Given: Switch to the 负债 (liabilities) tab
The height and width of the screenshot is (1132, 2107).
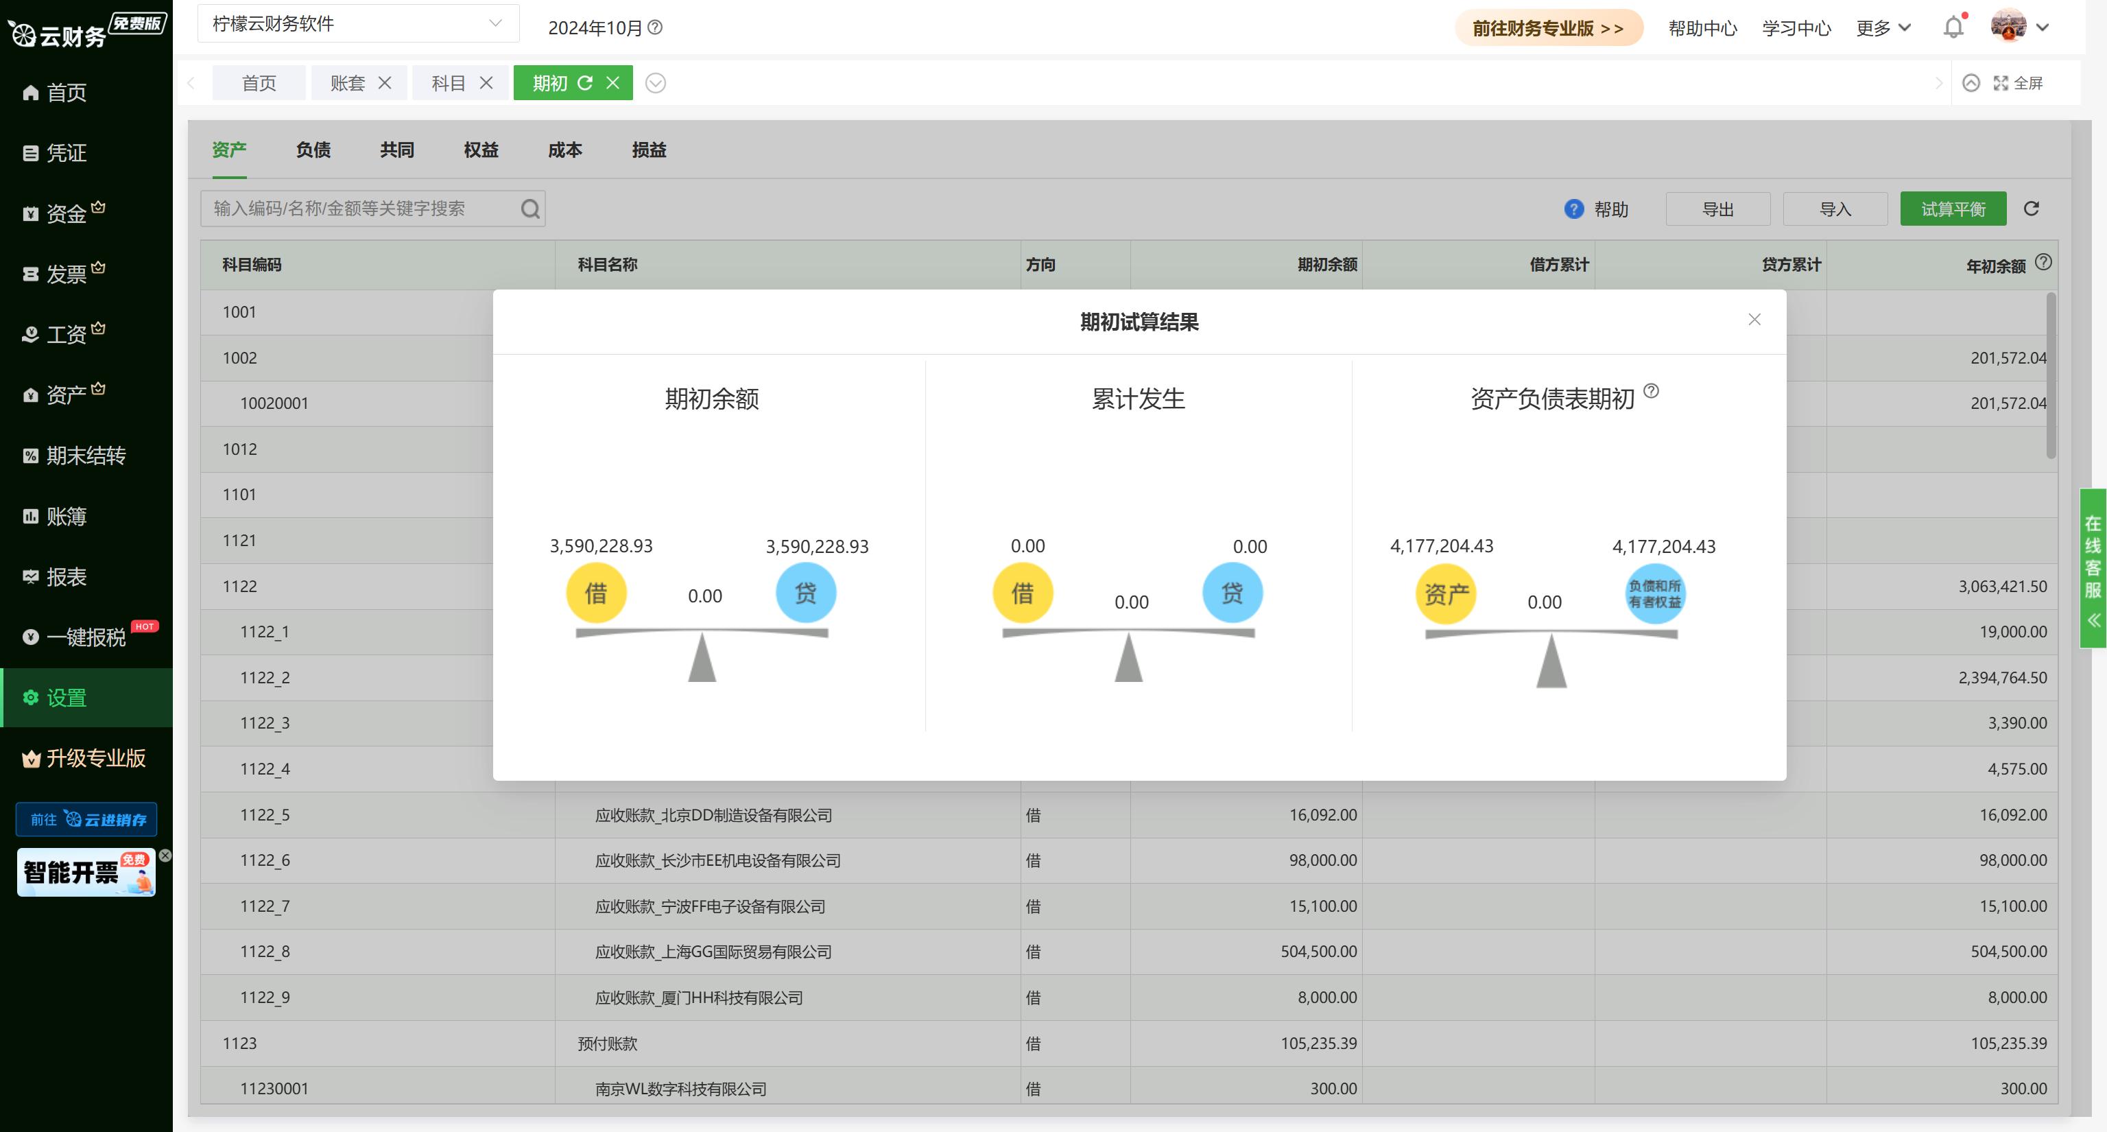Looking at the screenshot, I should click(313, 150).
